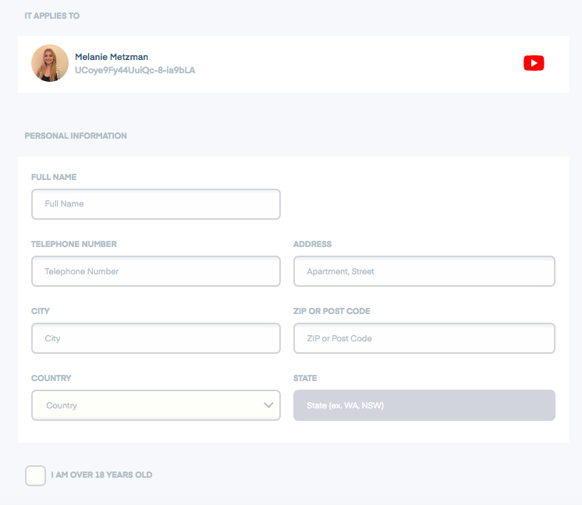Click the 'COUNTRY' field label

[51, 378]
